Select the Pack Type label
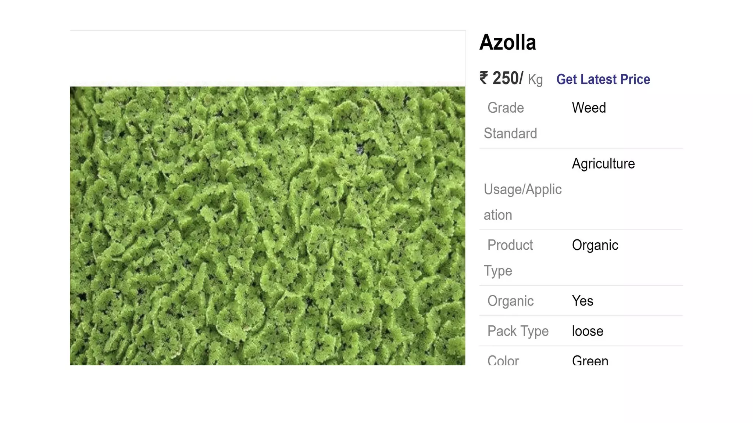This screenshot has height=423, width=753. 518,331
